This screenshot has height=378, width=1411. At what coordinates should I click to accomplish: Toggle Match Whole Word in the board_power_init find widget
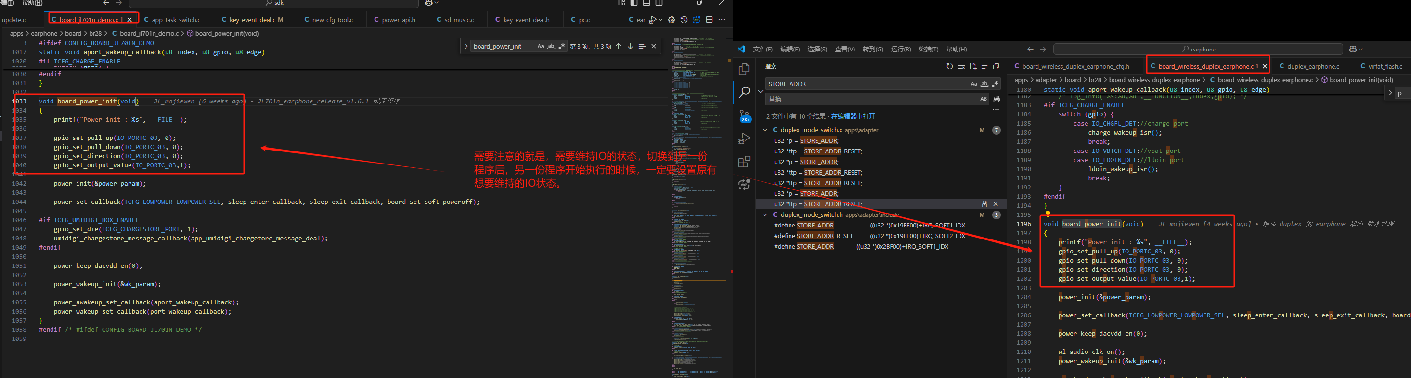coord(551,47)
